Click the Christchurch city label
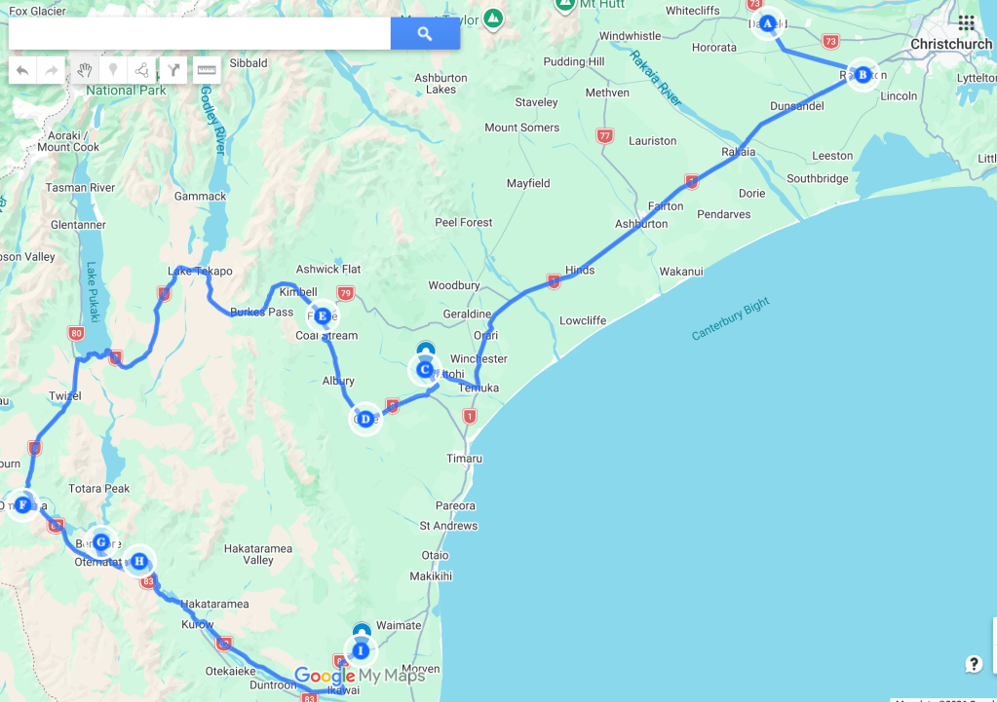 tap(950, 44)
